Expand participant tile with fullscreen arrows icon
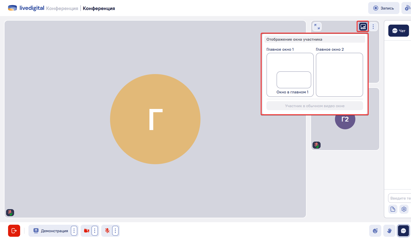 (x=317, y=27)
